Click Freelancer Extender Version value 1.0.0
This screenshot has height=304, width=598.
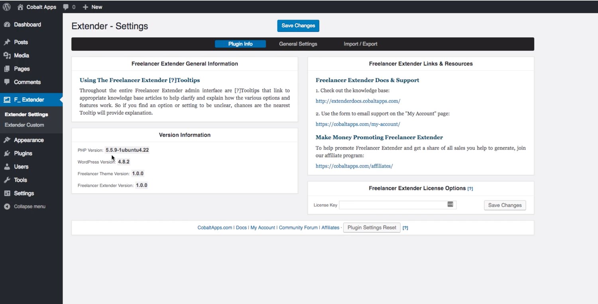142,185
